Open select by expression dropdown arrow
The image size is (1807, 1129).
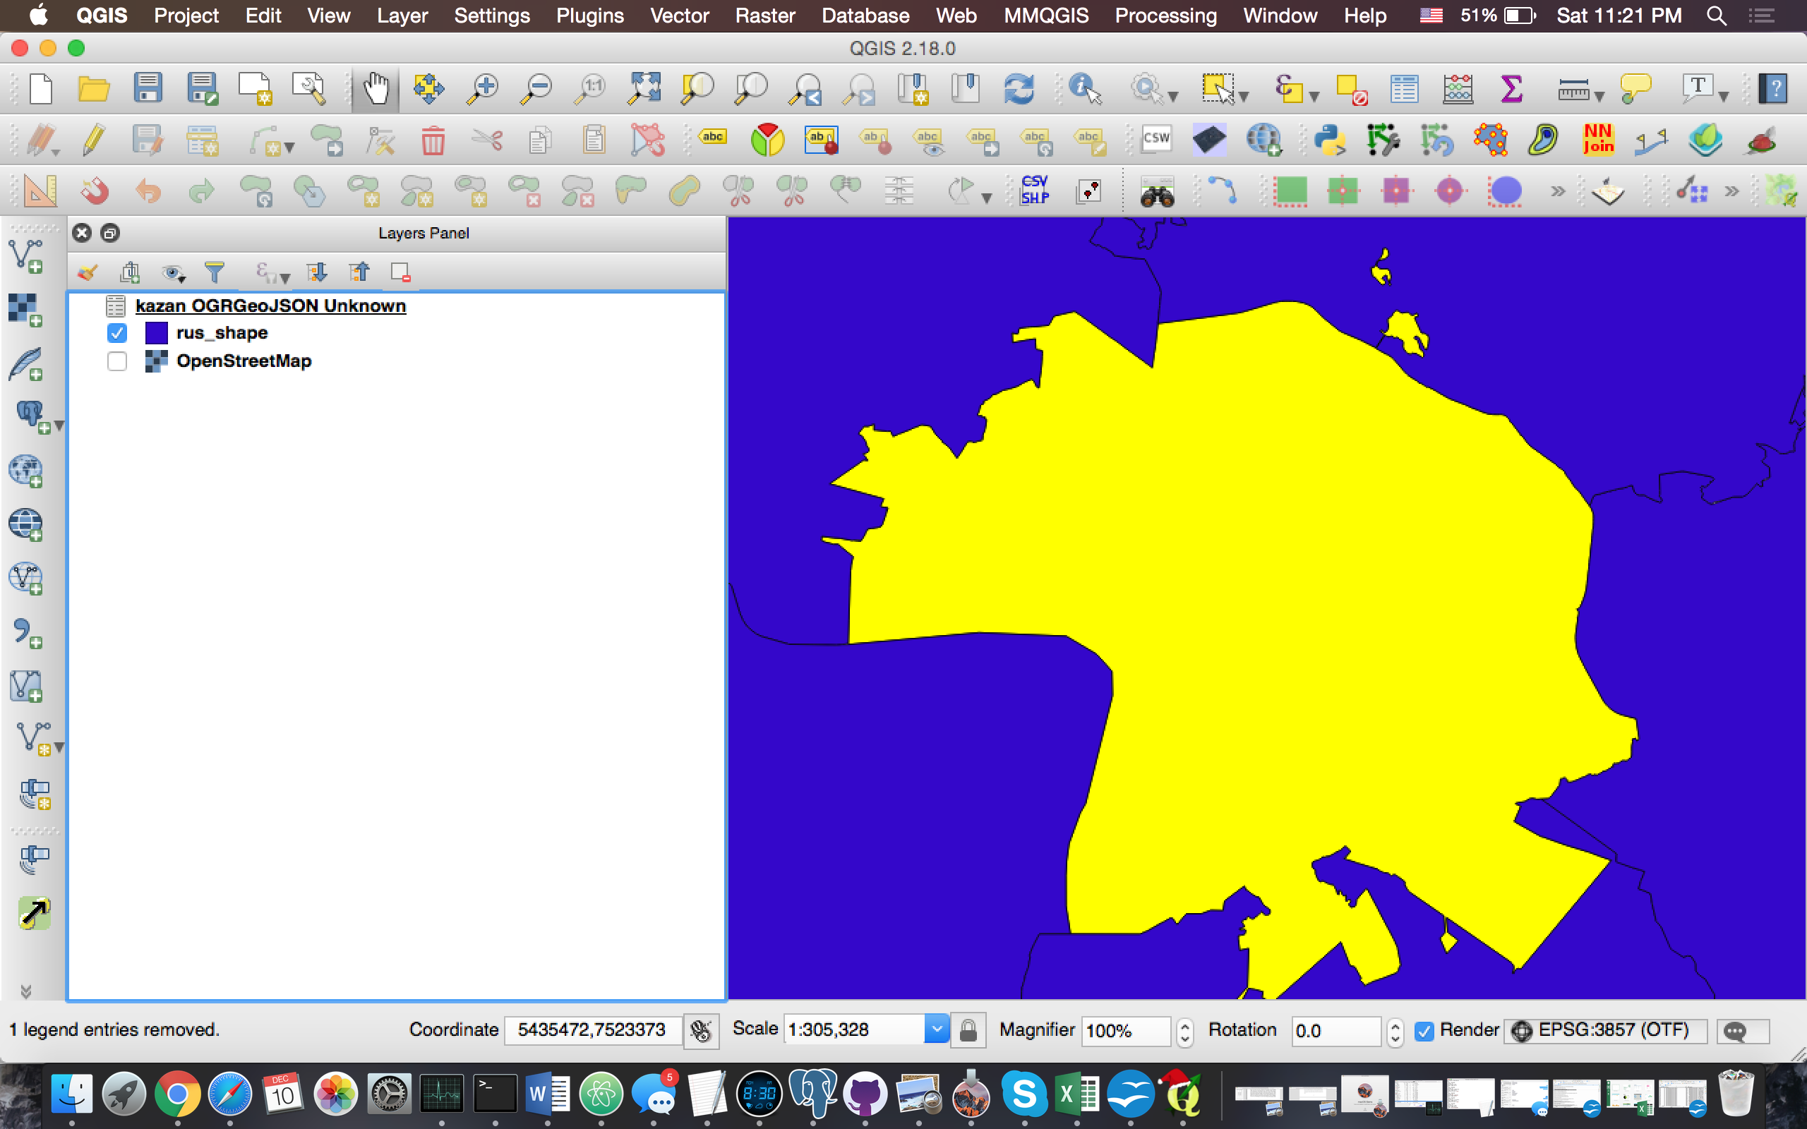click(x=1315, y=97)
